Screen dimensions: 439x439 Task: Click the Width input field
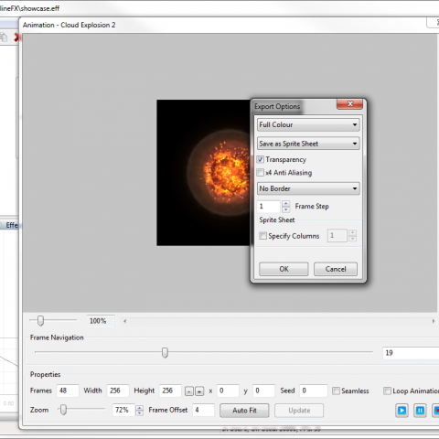[x=118, y=391]
